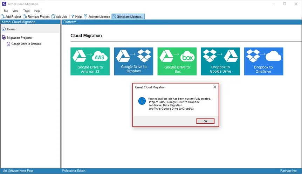Image resolution: width=302 pixels, height=174 pixels.
Task: Click the Activate License key icon
Action: [85, 16]
